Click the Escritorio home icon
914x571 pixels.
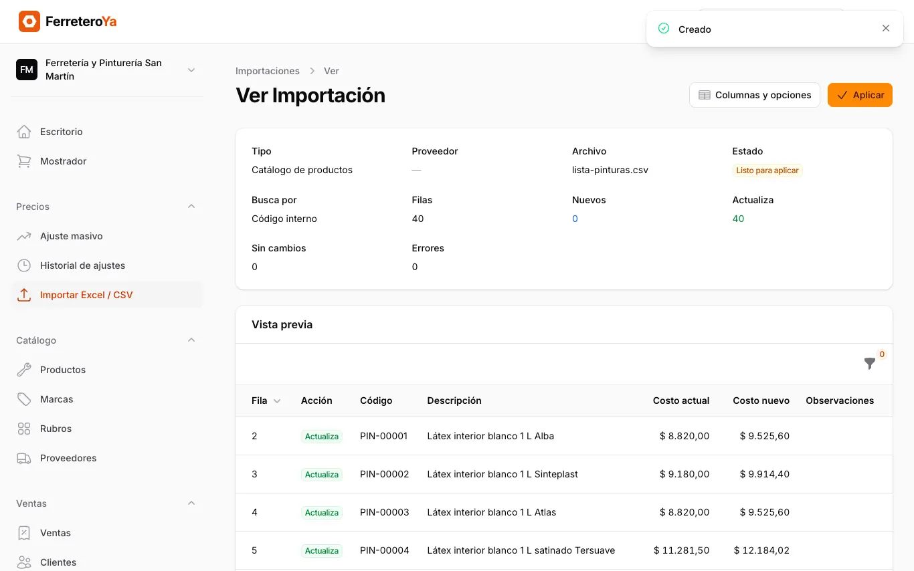coord(24,132)
